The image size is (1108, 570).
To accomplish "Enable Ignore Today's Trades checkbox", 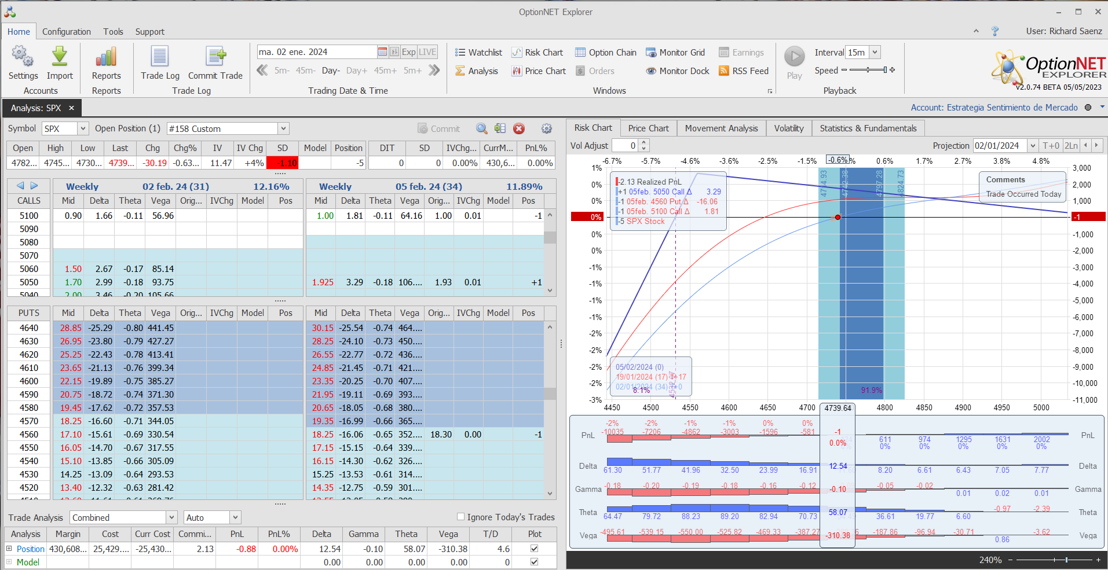I will pos(461,517).
